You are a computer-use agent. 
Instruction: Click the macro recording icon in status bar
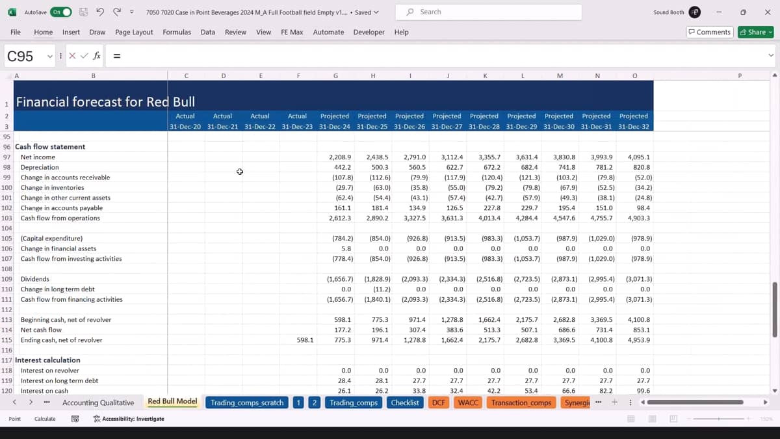(x=75, y=419)
